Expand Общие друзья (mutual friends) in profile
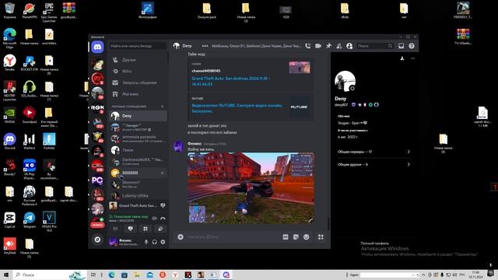This screenshot has height=280, width=498. pos(373,164)
